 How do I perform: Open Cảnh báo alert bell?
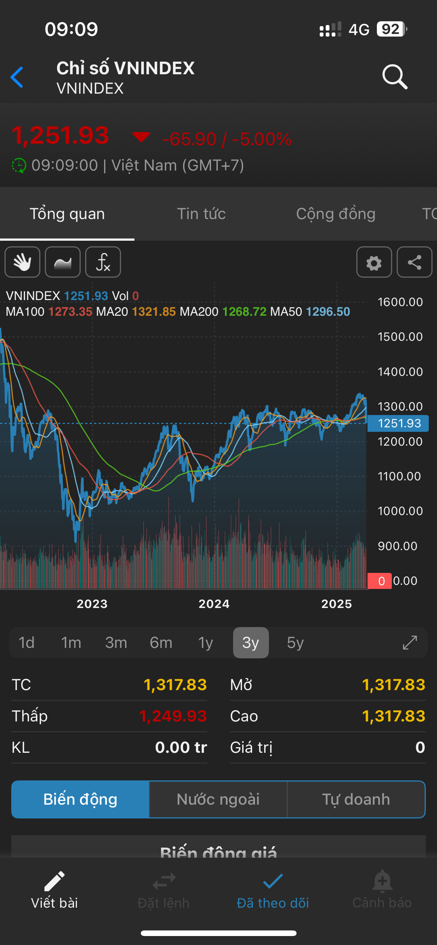[382, 882]
